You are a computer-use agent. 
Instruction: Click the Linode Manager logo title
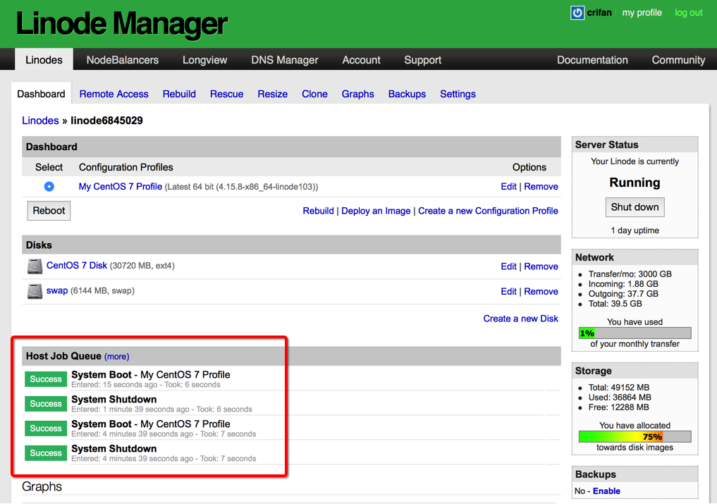121,23
